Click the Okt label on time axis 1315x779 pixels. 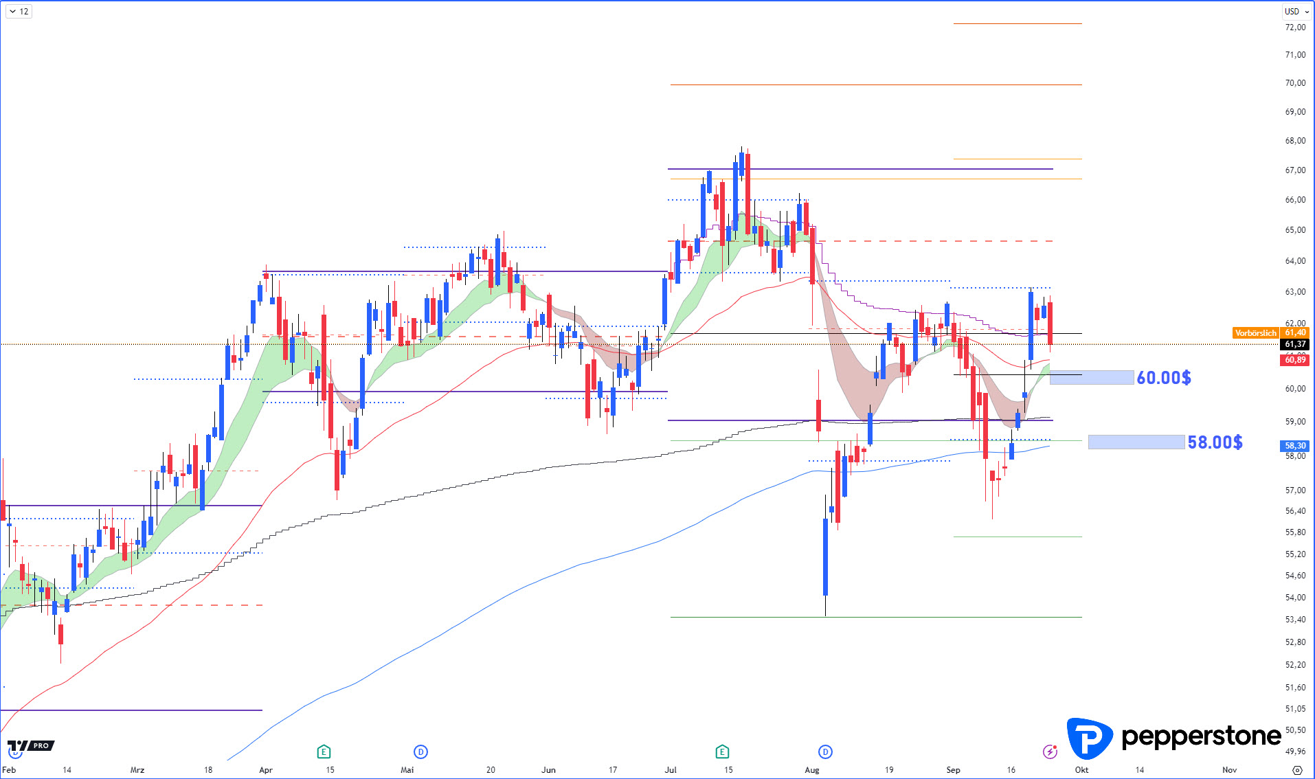pyautogui.click(x=1081, y=770)
